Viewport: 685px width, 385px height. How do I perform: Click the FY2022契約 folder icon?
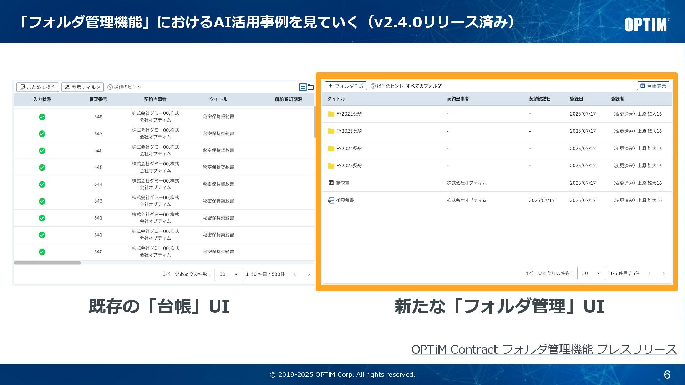pos(331,114)
